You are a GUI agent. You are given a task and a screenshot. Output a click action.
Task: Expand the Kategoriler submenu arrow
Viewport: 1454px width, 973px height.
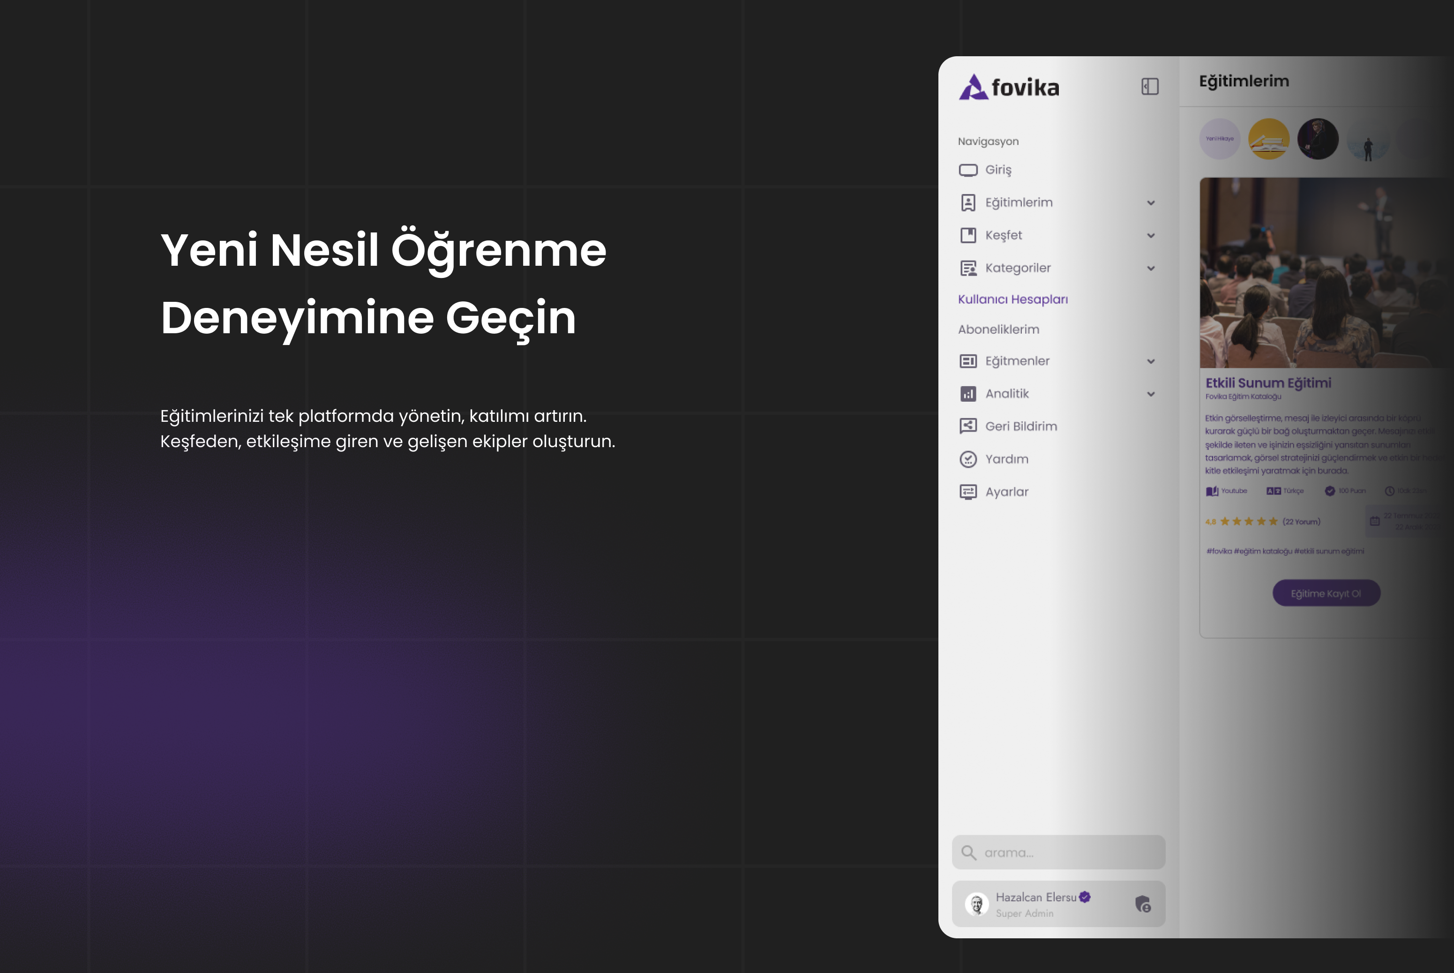1151,268
